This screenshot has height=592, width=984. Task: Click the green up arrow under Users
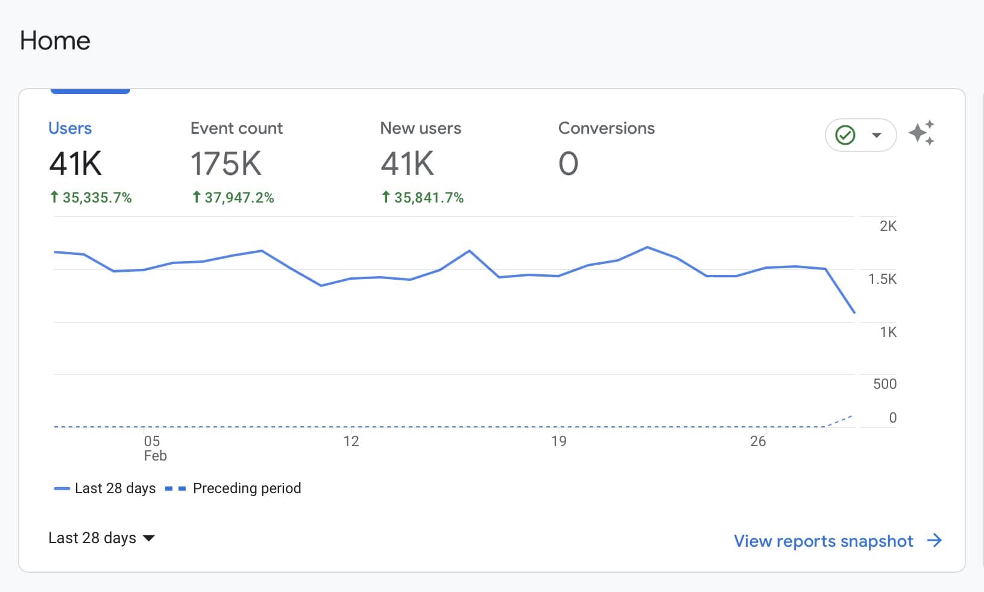[54, 197]
